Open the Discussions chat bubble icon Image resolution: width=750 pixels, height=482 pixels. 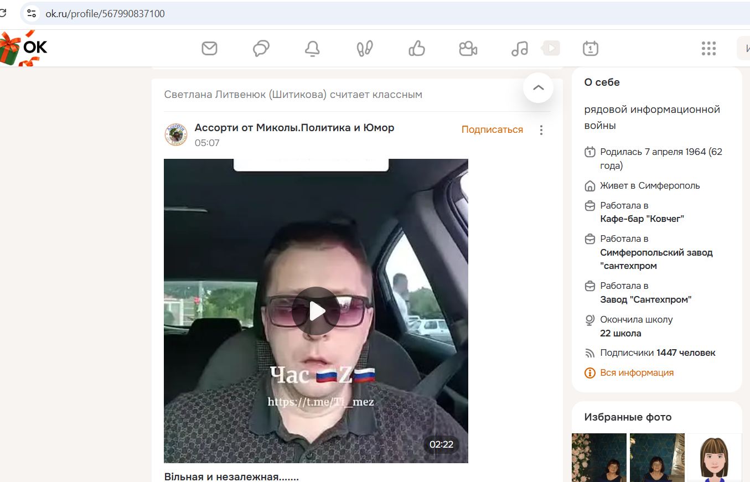[x=261, y=49]
